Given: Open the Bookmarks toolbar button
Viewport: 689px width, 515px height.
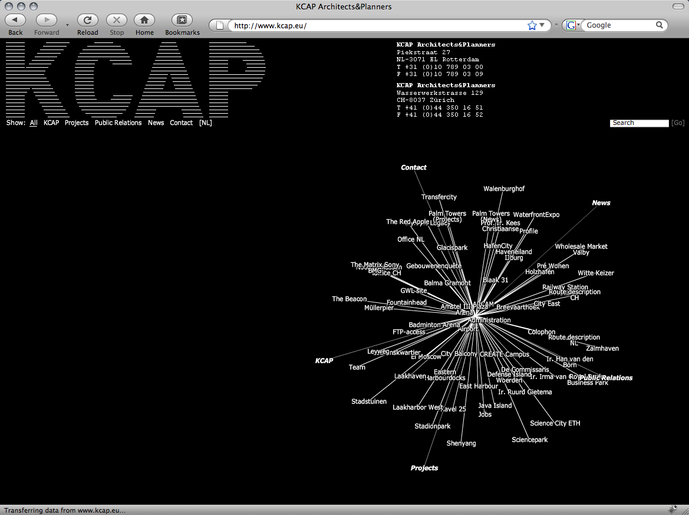Looking at the screenshot, I should (x=182, y=20).
